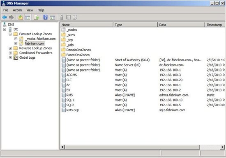The image size is (226, 158).
Task: Click the DNS Manager title bar icon
Action: [4, 3]
